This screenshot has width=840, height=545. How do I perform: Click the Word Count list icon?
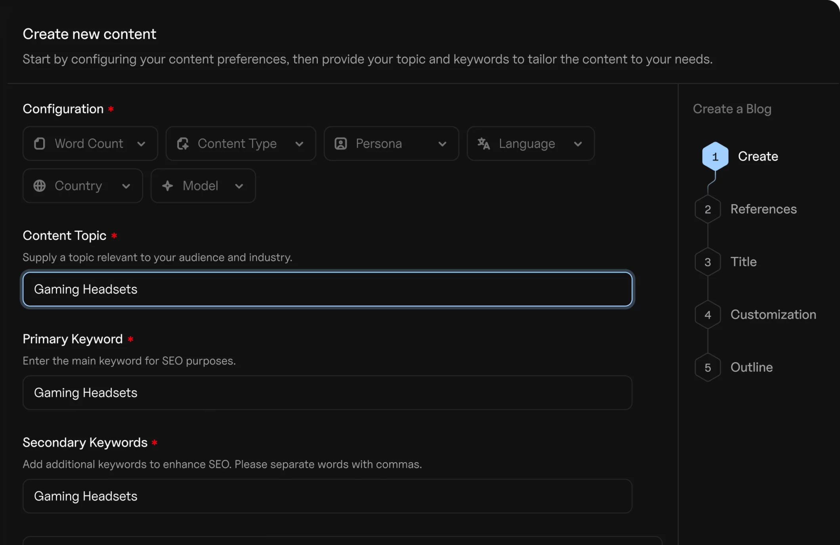(x=39, y=143)
